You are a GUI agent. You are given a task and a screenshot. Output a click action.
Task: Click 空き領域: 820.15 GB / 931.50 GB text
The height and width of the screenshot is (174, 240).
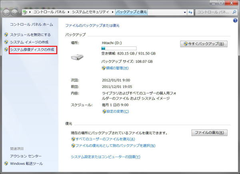[128, 54]
